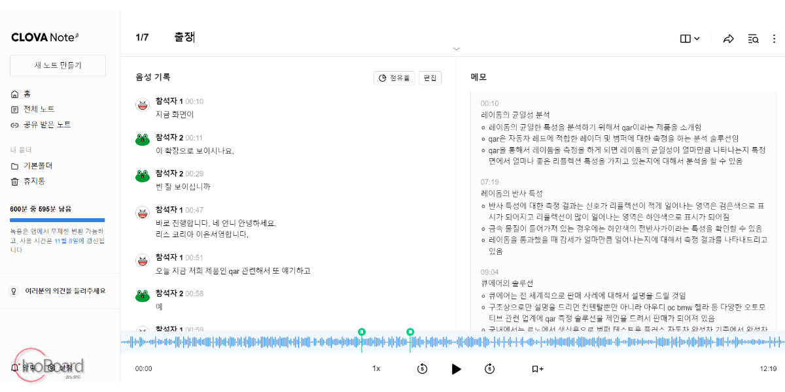Image resolution: width=785 pixels, height=392 pixels.
Task: Jump to memo timestamp 00:10
Action: [489, 103]
